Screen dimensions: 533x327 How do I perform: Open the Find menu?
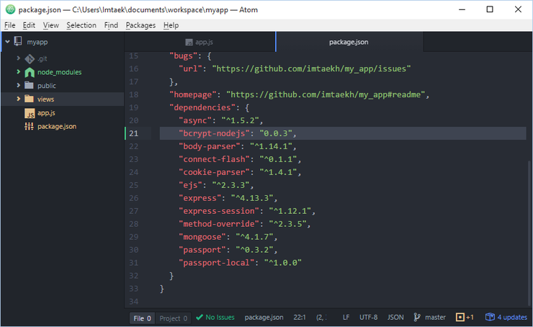coord(111,25)
